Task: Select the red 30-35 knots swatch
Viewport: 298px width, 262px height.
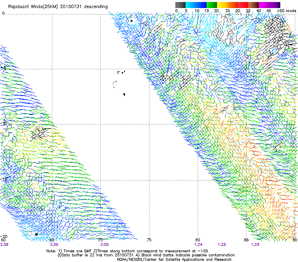Action: click(243, 5)
